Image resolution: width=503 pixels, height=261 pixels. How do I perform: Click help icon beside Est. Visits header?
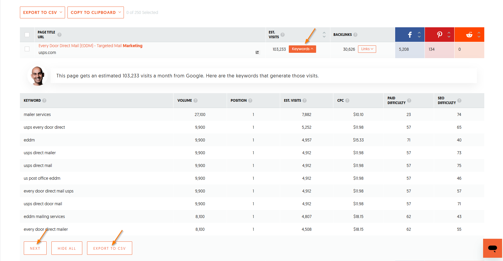tap(283, 35)
